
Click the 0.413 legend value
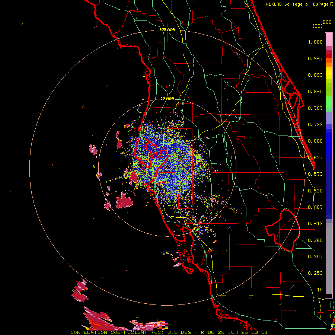tap(315, 224)
